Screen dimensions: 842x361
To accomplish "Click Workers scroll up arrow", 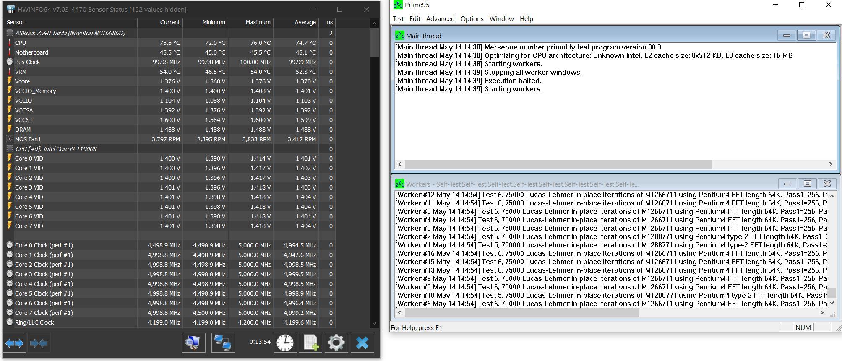I will [832, 195].
